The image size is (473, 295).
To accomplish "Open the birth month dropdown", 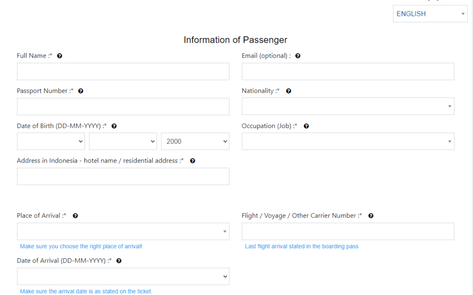I will [x=123, y=141].
